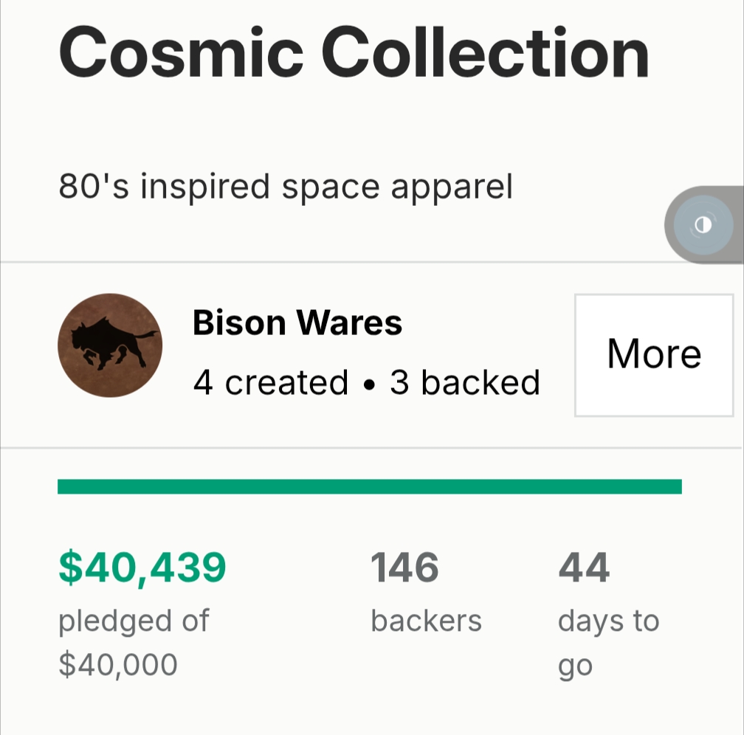Viewport: 744px width, 735px height.
Task: View the 3 backed projects count
Action: pos(465,382)
